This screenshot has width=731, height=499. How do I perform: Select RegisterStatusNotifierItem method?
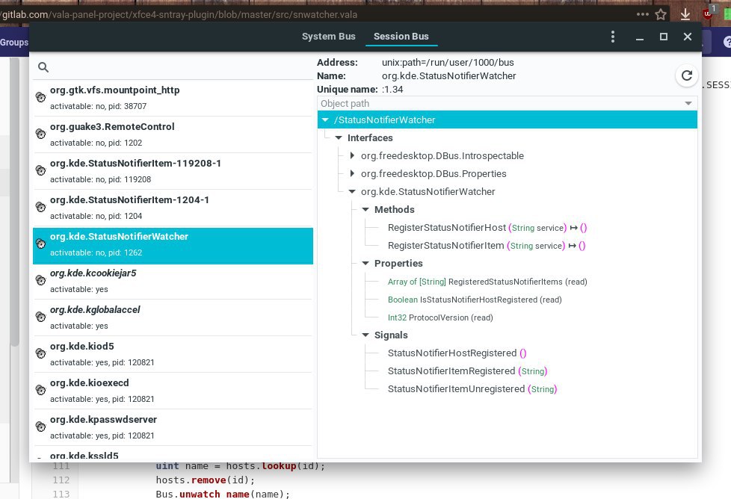pos(487,246)
